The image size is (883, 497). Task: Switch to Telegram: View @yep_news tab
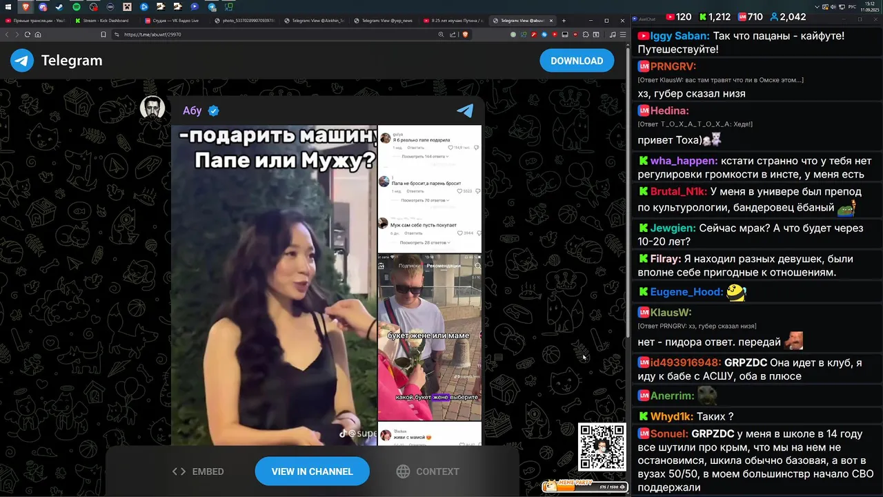pyautogui.click(x=384, y=21)
